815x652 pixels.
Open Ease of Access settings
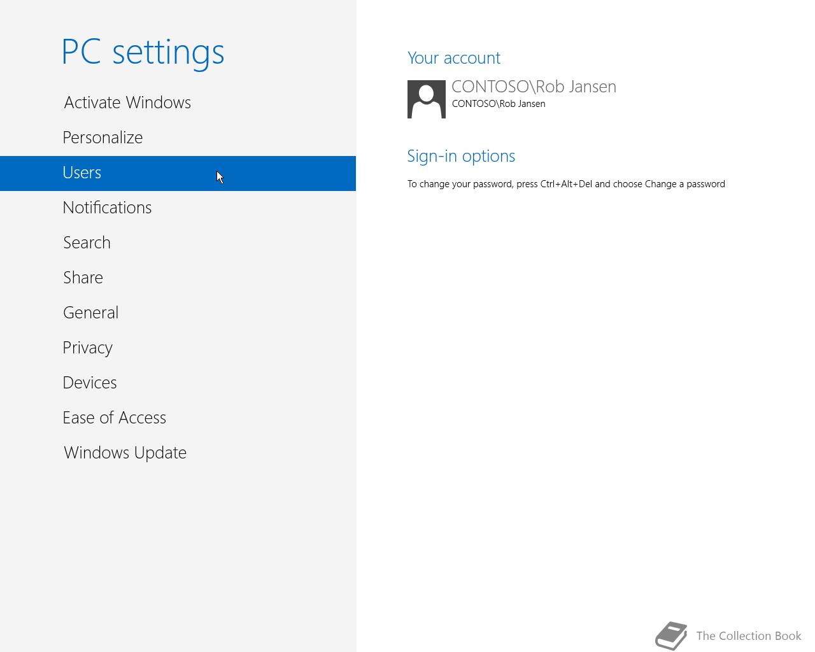[178, 418]
